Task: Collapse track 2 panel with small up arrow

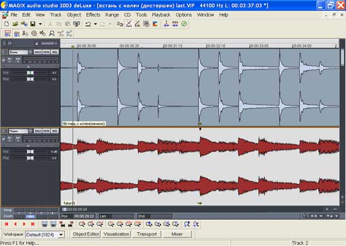Action: 28,146
